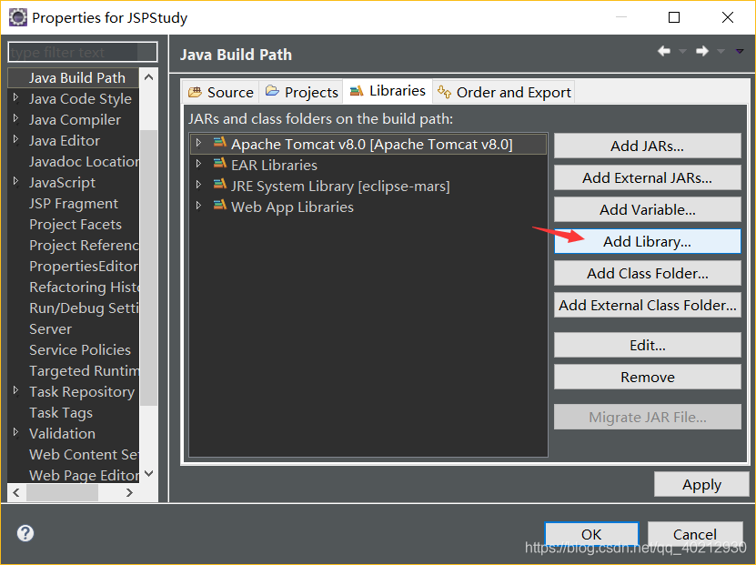
Task: Click the Cancel button
Action: 695,534
